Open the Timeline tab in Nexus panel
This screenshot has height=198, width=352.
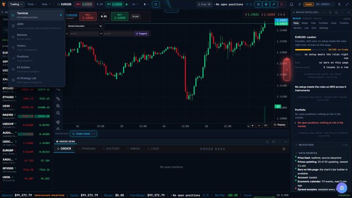pos(344,23)
